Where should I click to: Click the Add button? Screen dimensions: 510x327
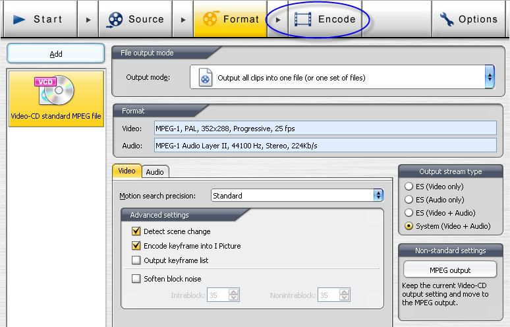pos(55,53)
